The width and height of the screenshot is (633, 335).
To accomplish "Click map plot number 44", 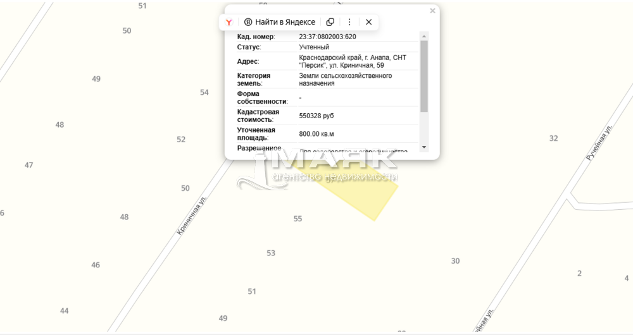I will click(x=64, y=311).
